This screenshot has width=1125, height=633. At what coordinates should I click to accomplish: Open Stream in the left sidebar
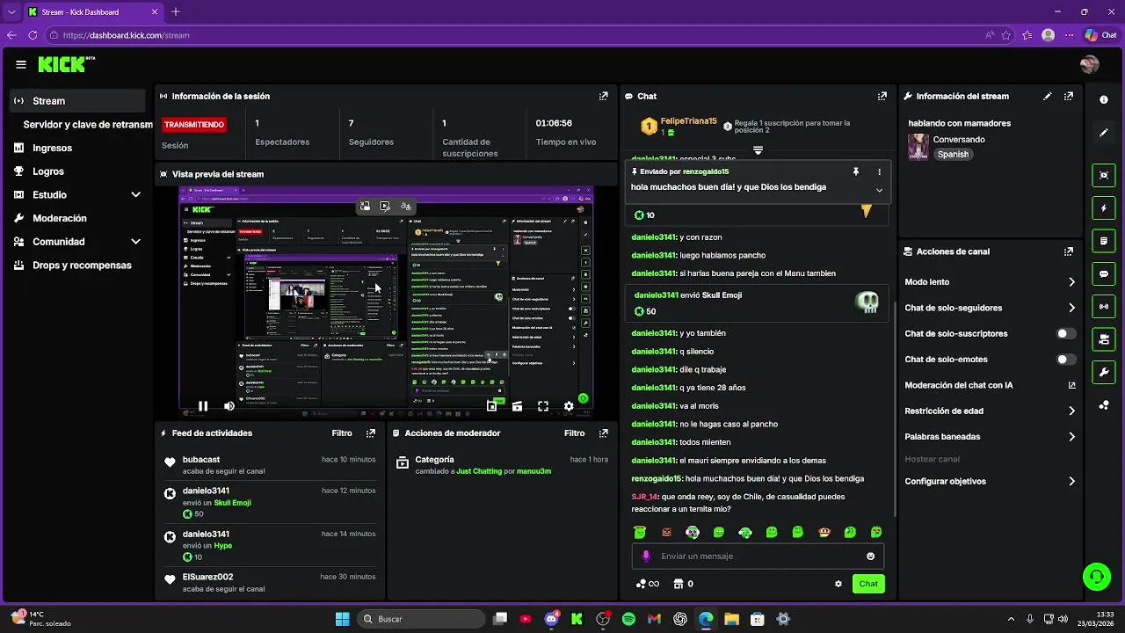(x=77, y=101)
